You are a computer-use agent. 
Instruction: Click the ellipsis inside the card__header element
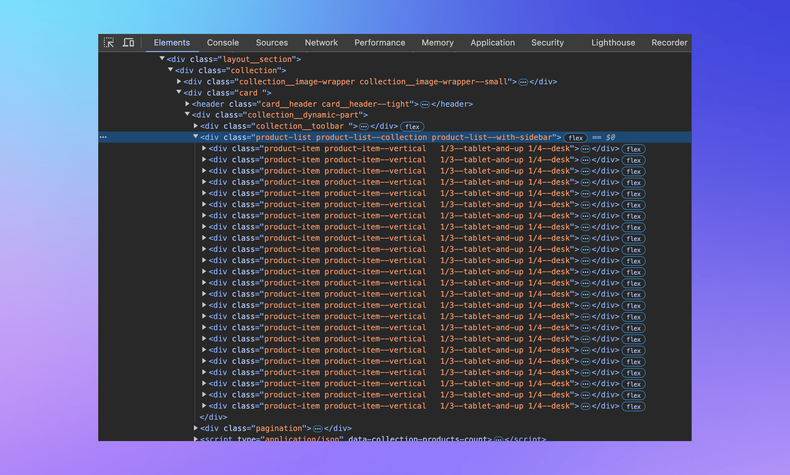point(425,104)
